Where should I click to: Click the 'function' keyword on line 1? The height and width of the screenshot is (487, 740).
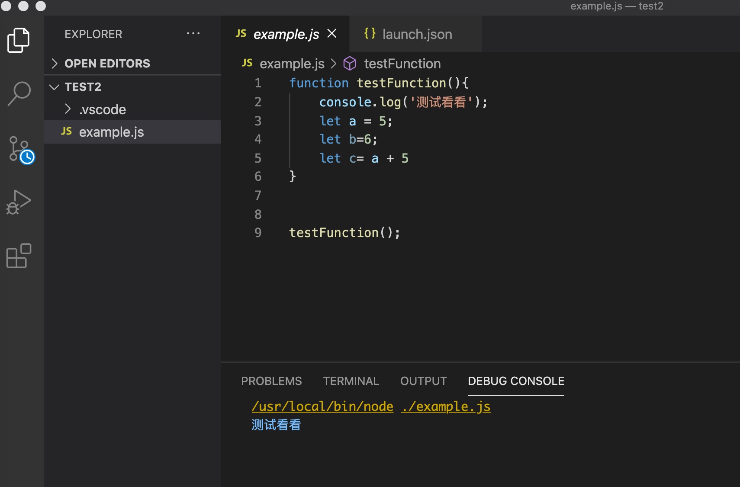point(319,83)
